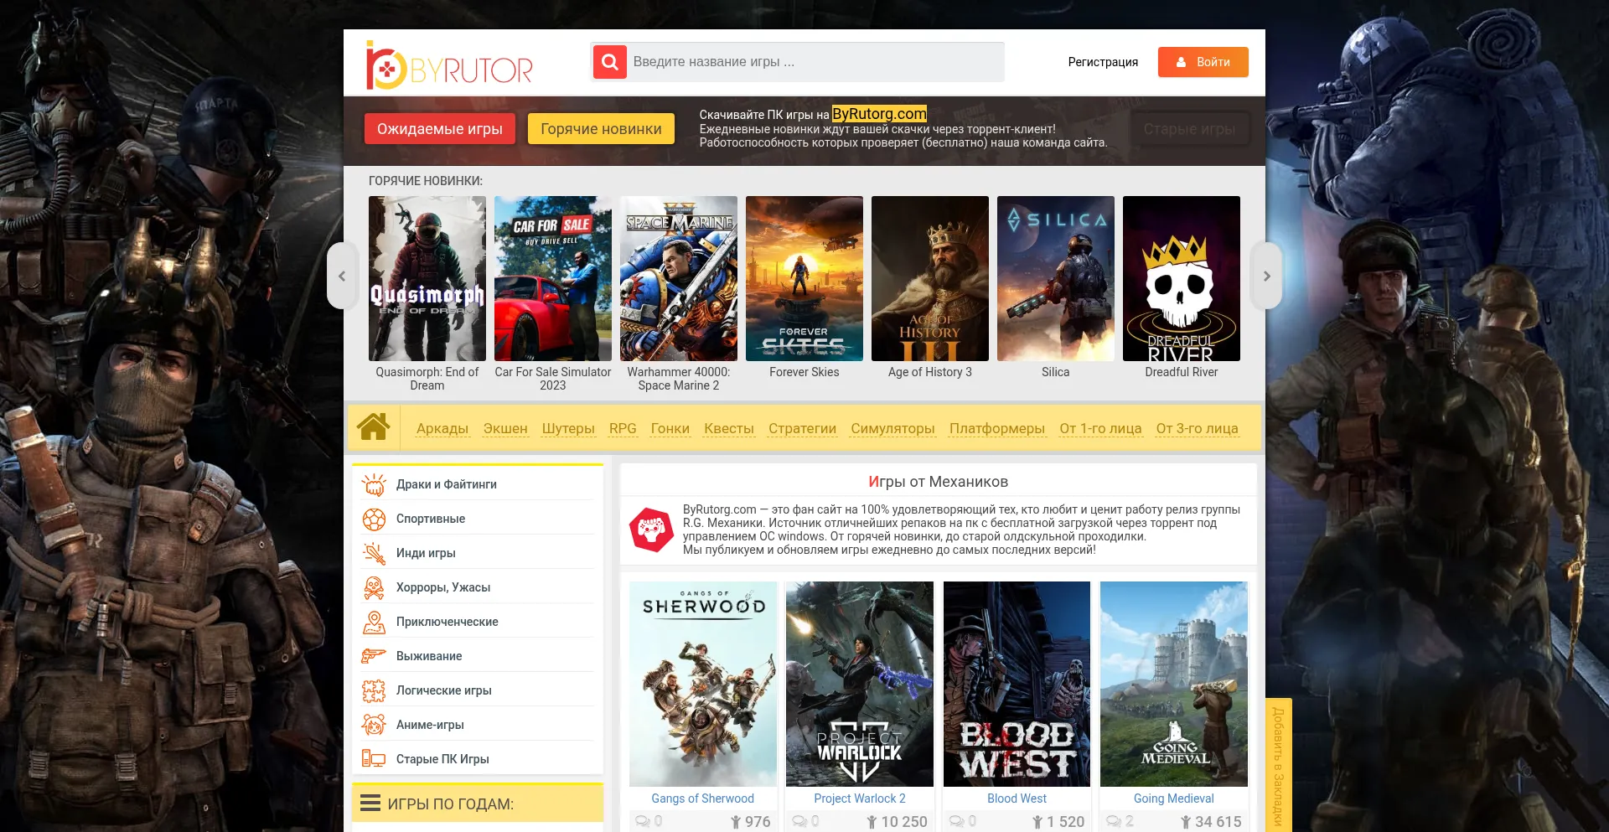The image size is (1609, 832).
Task: Click the Приключенческие map-pin icon
Action: point(374,622)
